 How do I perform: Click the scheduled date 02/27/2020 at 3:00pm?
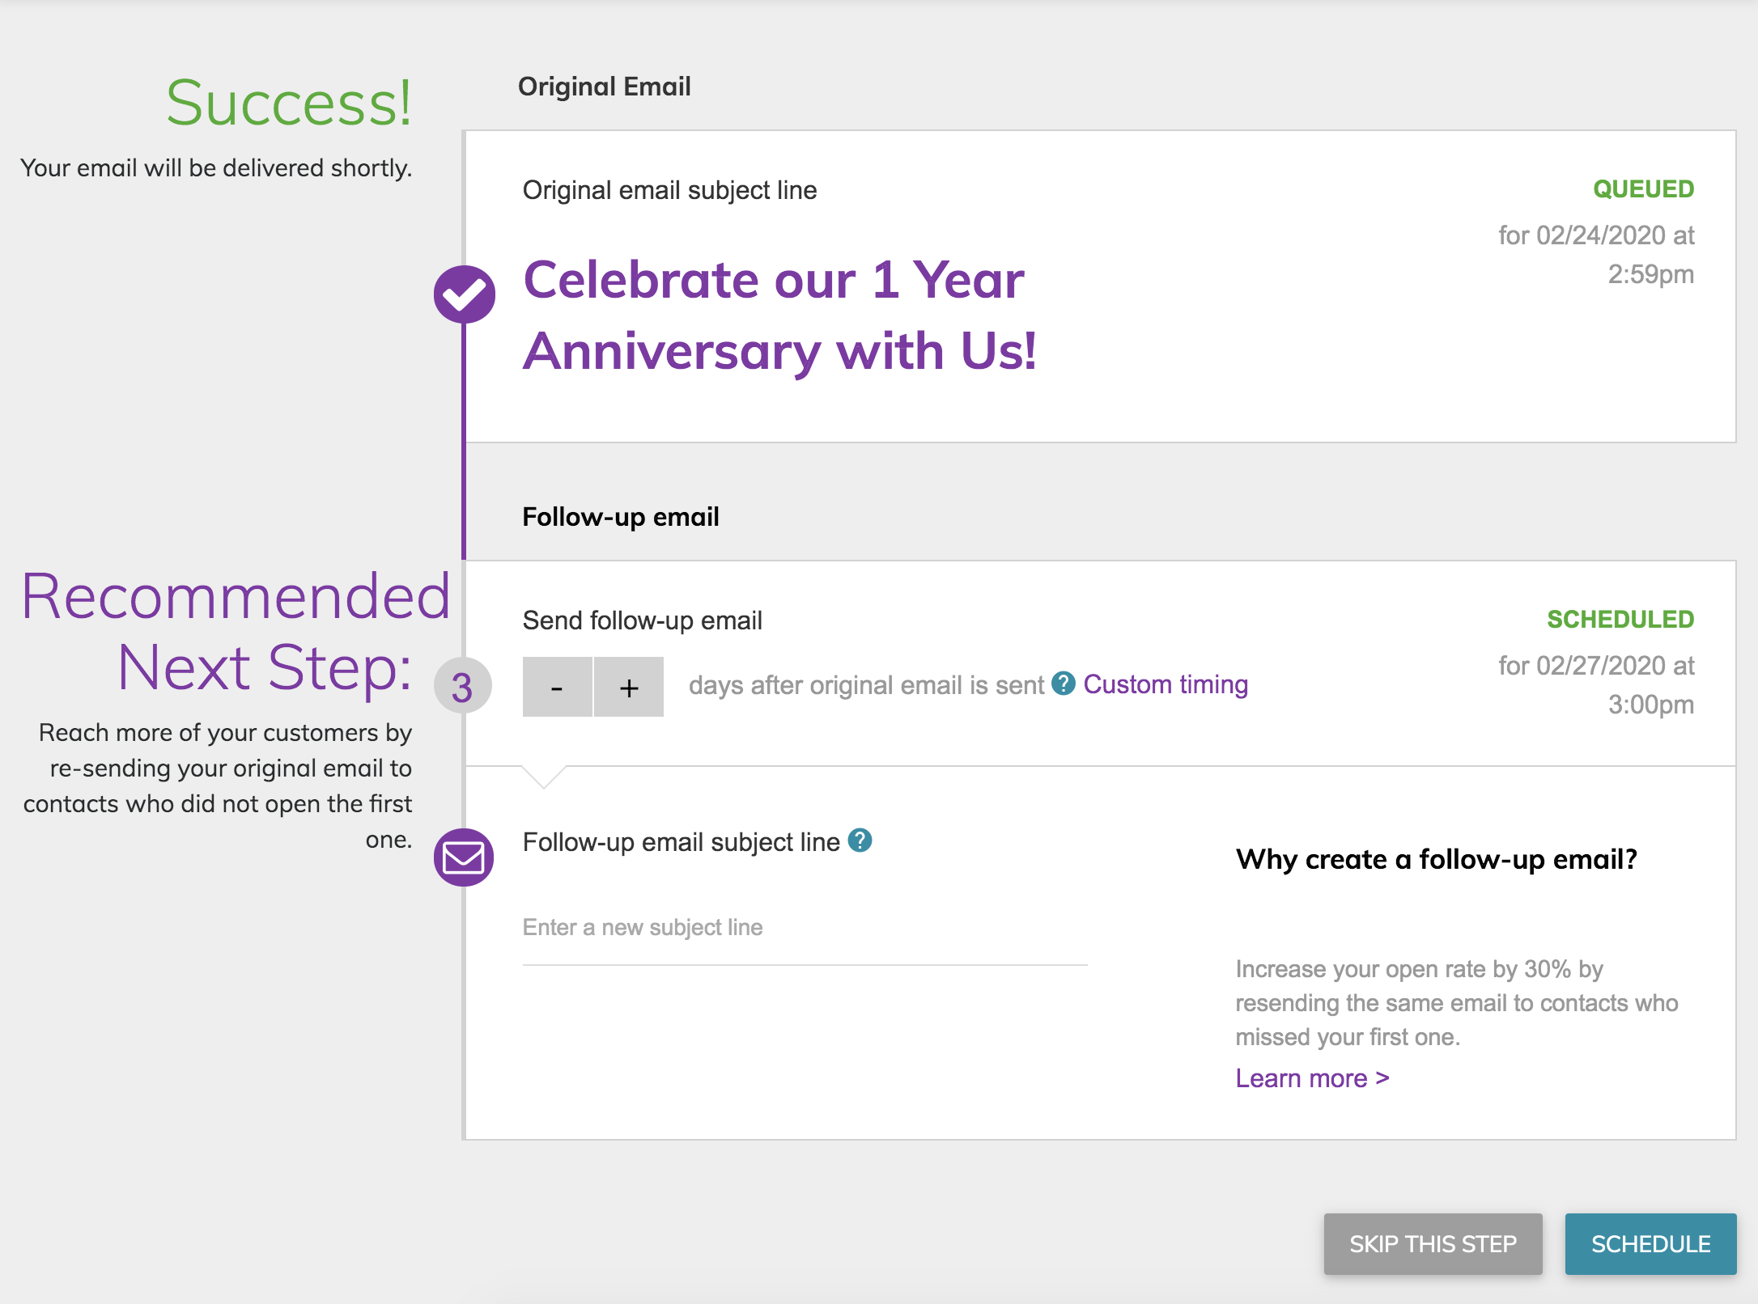[1595, 685]
